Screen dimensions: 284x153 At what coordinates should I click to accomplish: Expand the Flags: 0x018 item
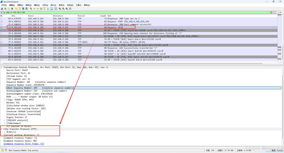[x=5, y=100]
